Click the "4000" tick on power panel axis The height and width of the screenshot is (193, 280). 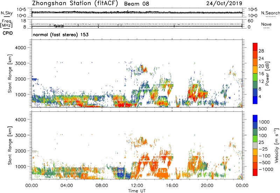tap(20, 48)
